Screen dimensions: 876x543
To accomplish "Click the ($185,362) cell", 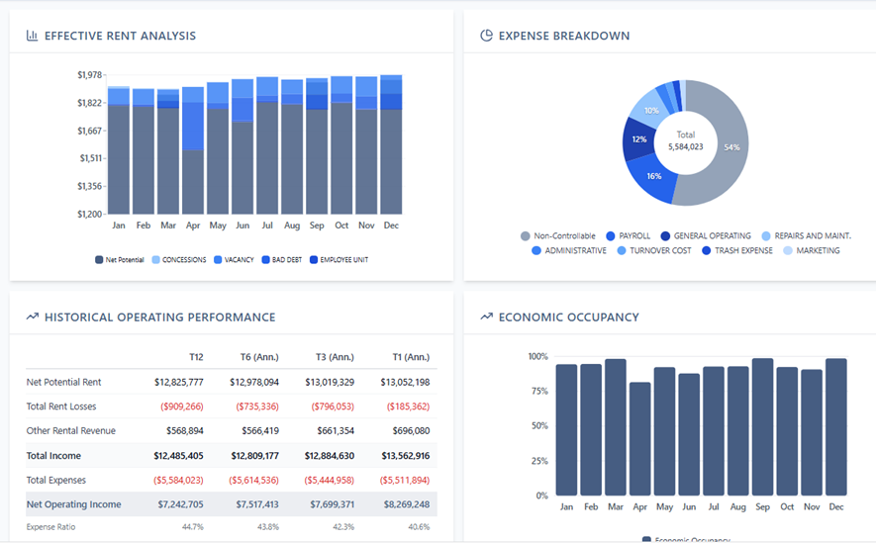I will click(409, 407).
